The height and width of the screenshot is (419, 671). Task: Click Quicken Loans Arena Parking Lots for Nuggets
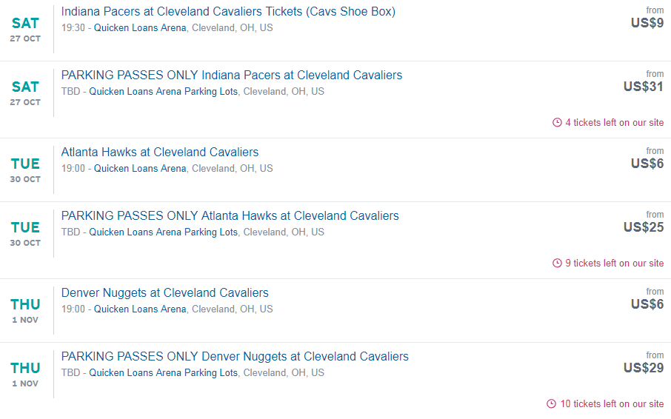point(164,373)
